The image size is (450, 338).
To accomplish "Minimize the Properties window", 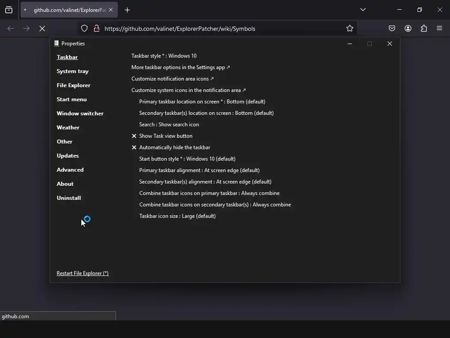I will pos(349,44).
